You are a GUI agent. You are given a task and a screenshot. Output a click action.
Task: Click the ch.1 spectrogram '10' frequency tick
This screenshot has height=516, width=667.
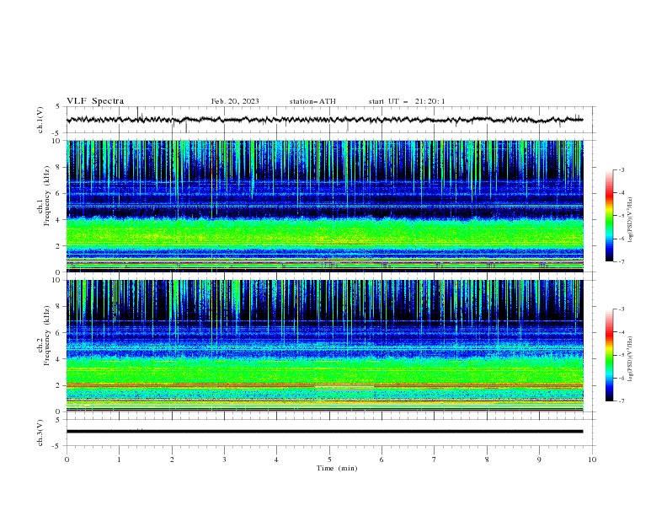click(57, 141)
